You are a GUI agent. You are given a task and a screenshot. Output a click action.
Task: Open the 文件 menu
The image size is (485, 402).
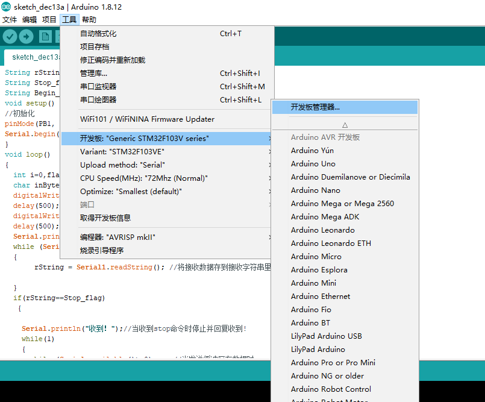pos(10,19)
